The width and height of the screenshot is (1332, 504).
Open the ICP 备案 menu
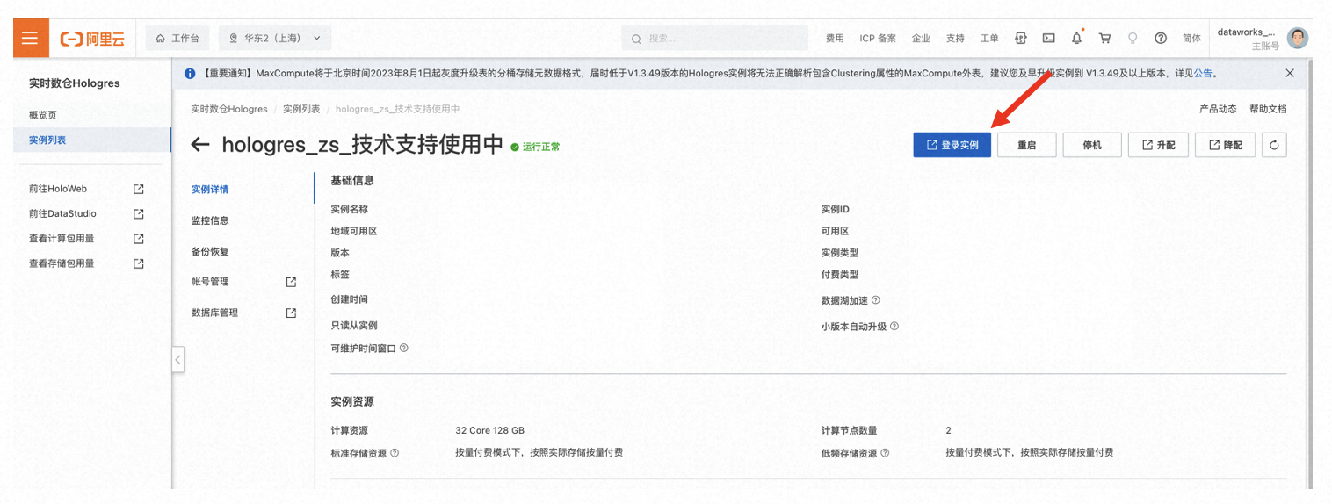coord(878,39)
